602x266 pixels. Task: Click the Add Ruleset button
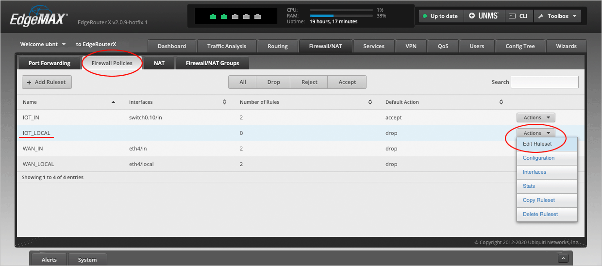[x=47, y=82]
